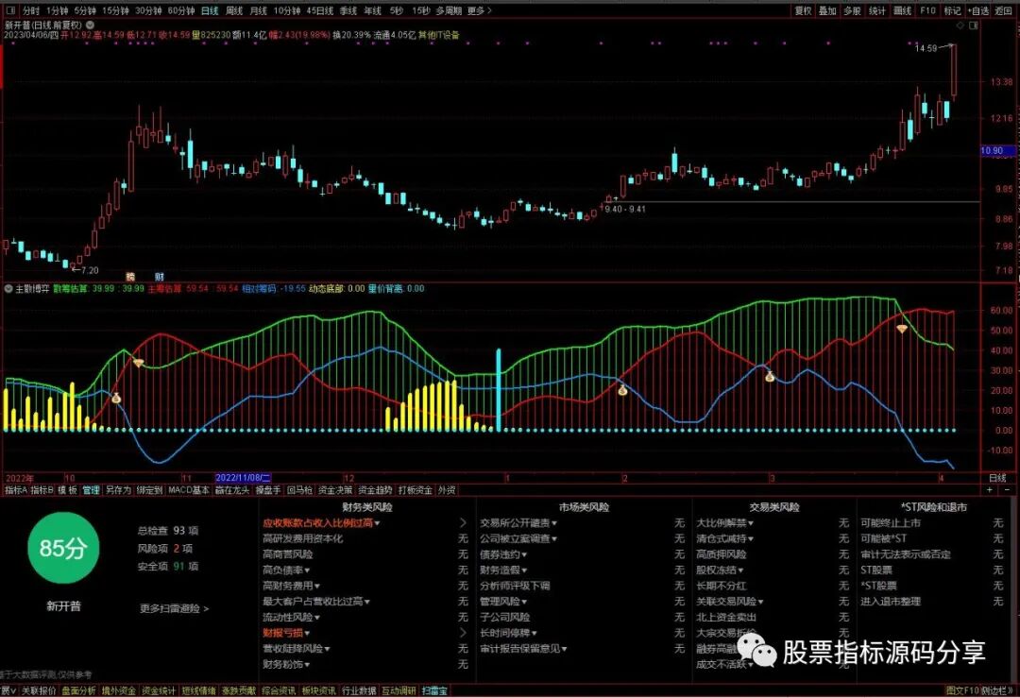Click the 叠加 toolbar button
Screen dimensions: 1020x698
click(x=827, y=11)
